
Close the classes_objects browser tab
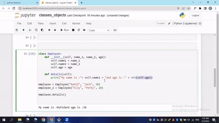(76, 3)
